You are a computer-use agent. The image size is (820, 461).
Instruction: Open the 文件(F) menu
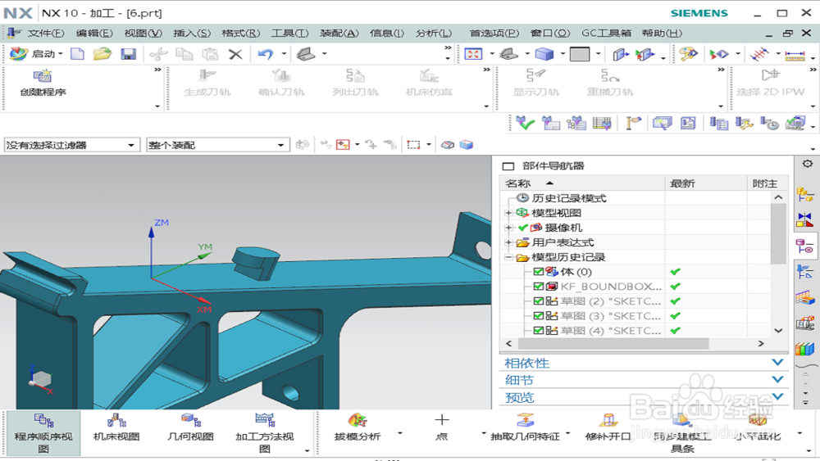point(45,33)
